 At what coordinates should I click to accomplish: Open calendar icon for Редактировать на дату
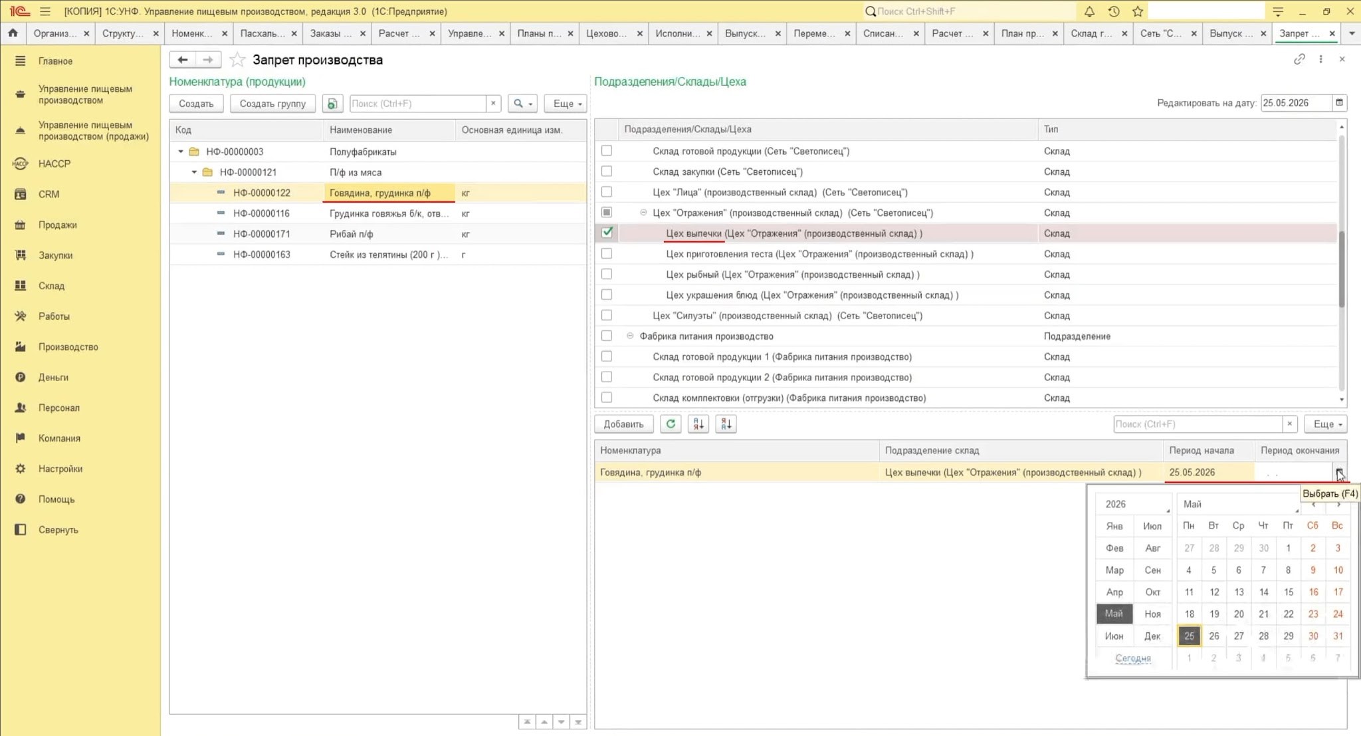[1339, 103]
